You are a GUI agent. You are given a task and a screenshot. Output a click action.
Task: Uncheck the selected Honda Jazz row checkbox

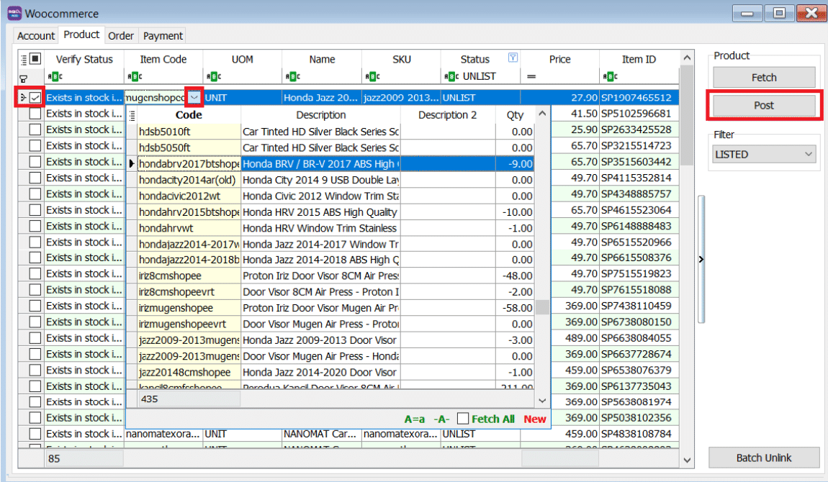[35, 97]
